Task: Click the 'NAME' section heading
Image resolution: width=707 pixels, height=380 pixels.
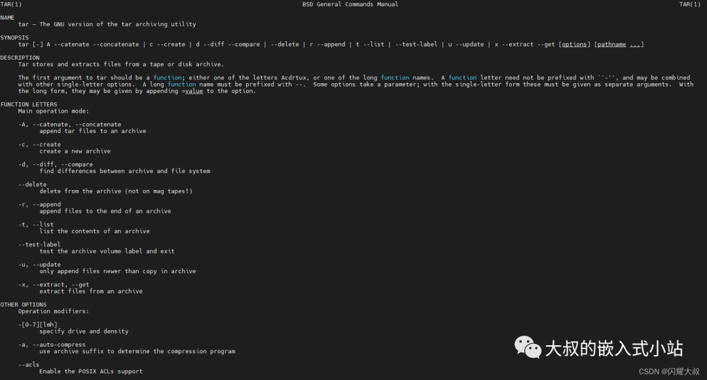Action: point(7,18)
